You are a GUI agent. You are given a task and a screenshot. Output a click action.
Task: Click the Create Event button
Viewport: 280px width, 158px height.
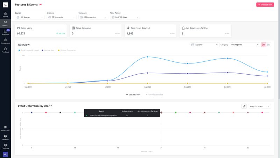[265, 5]
